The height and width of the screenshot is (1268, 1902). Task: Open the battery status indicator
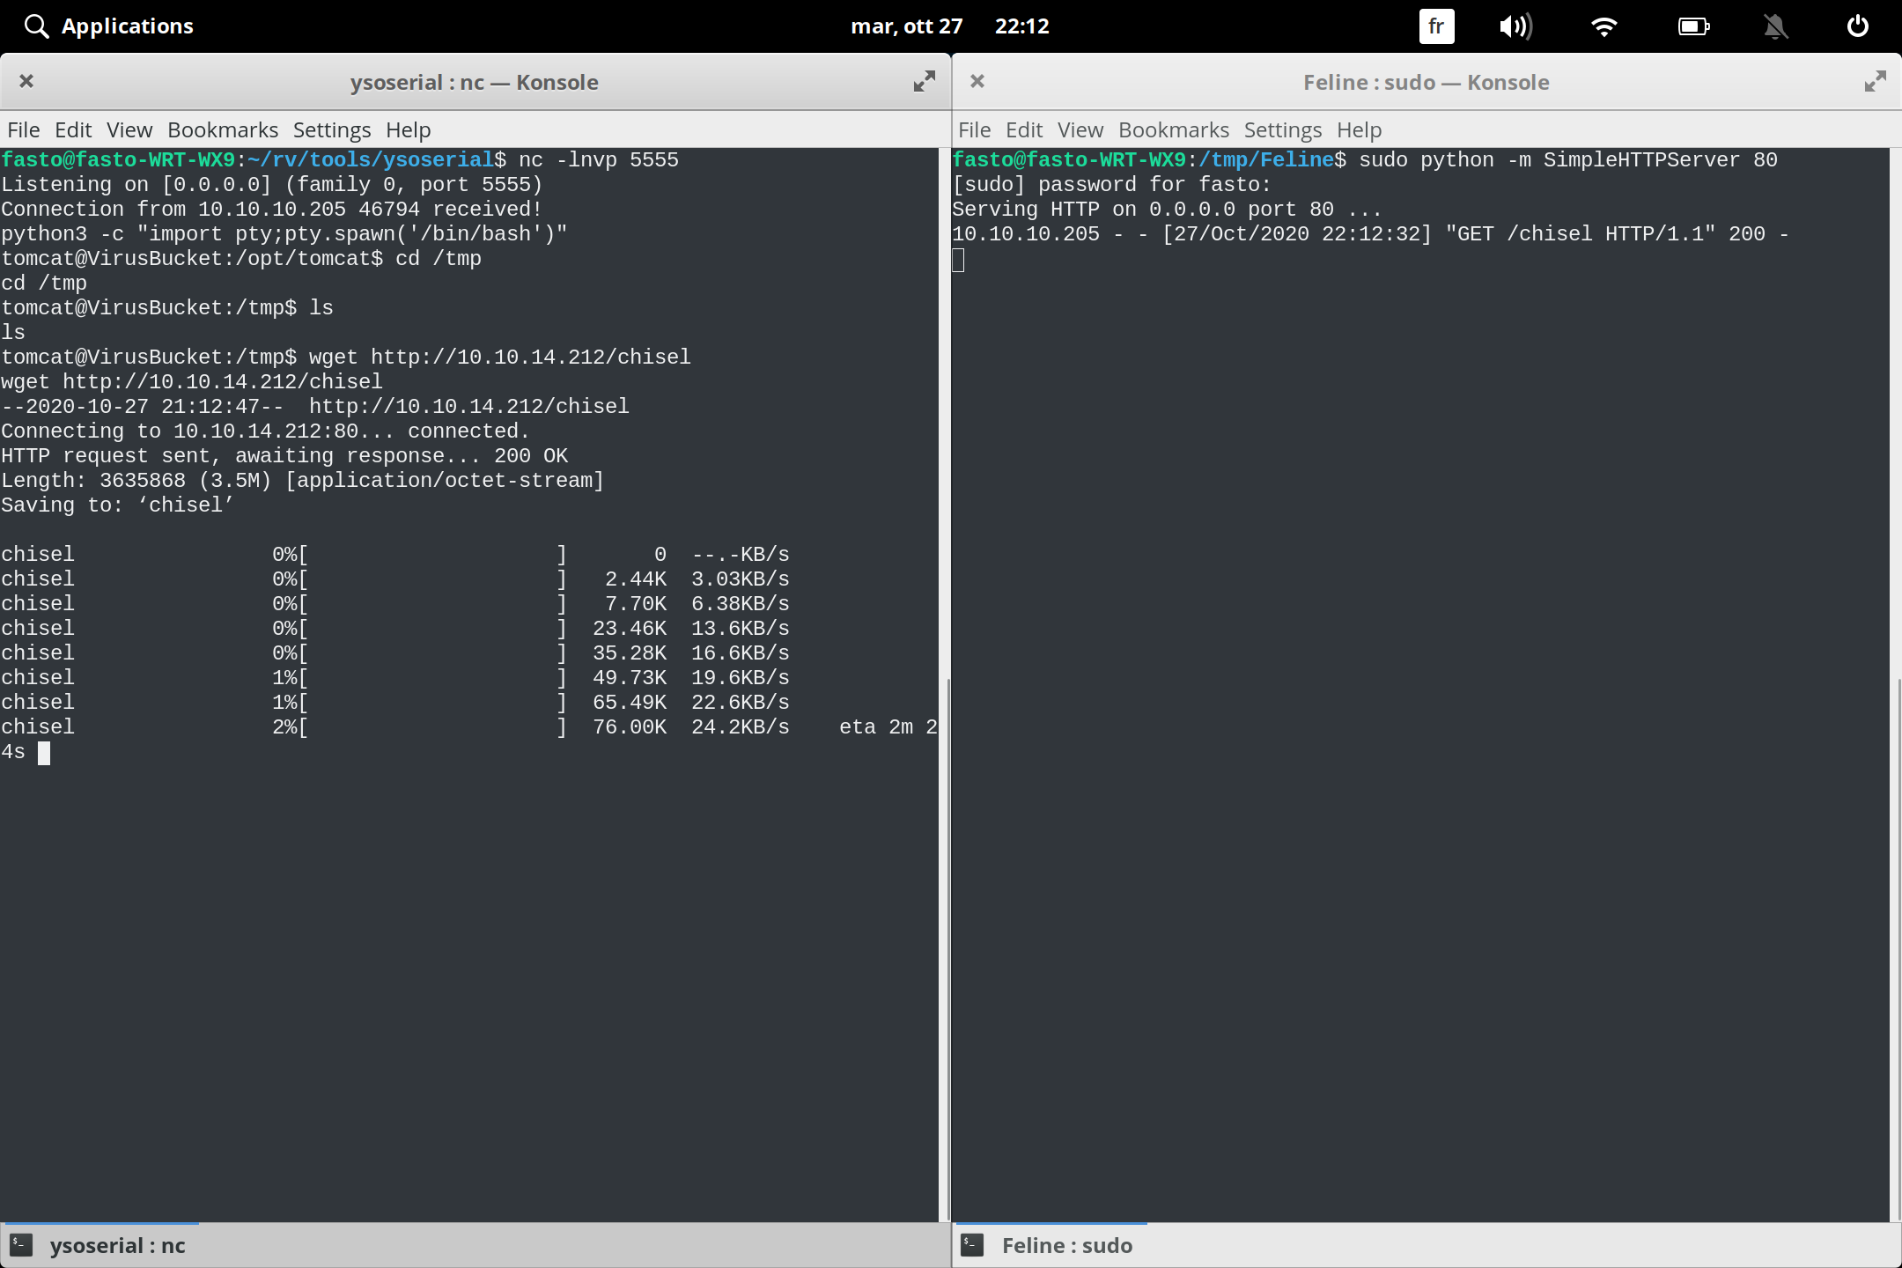click(x=1693, y=26)
